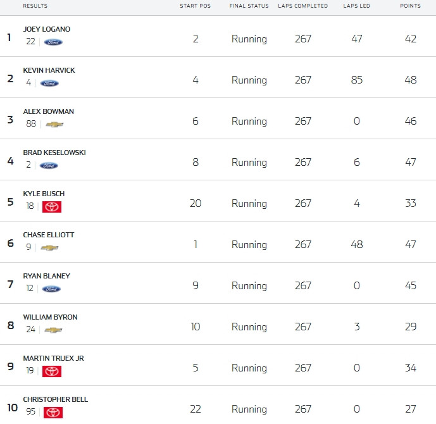Click the Chevrolet logo next to Alex Bowman
Viewport: 436px width, 424px height.
click(x=54, y=124)
